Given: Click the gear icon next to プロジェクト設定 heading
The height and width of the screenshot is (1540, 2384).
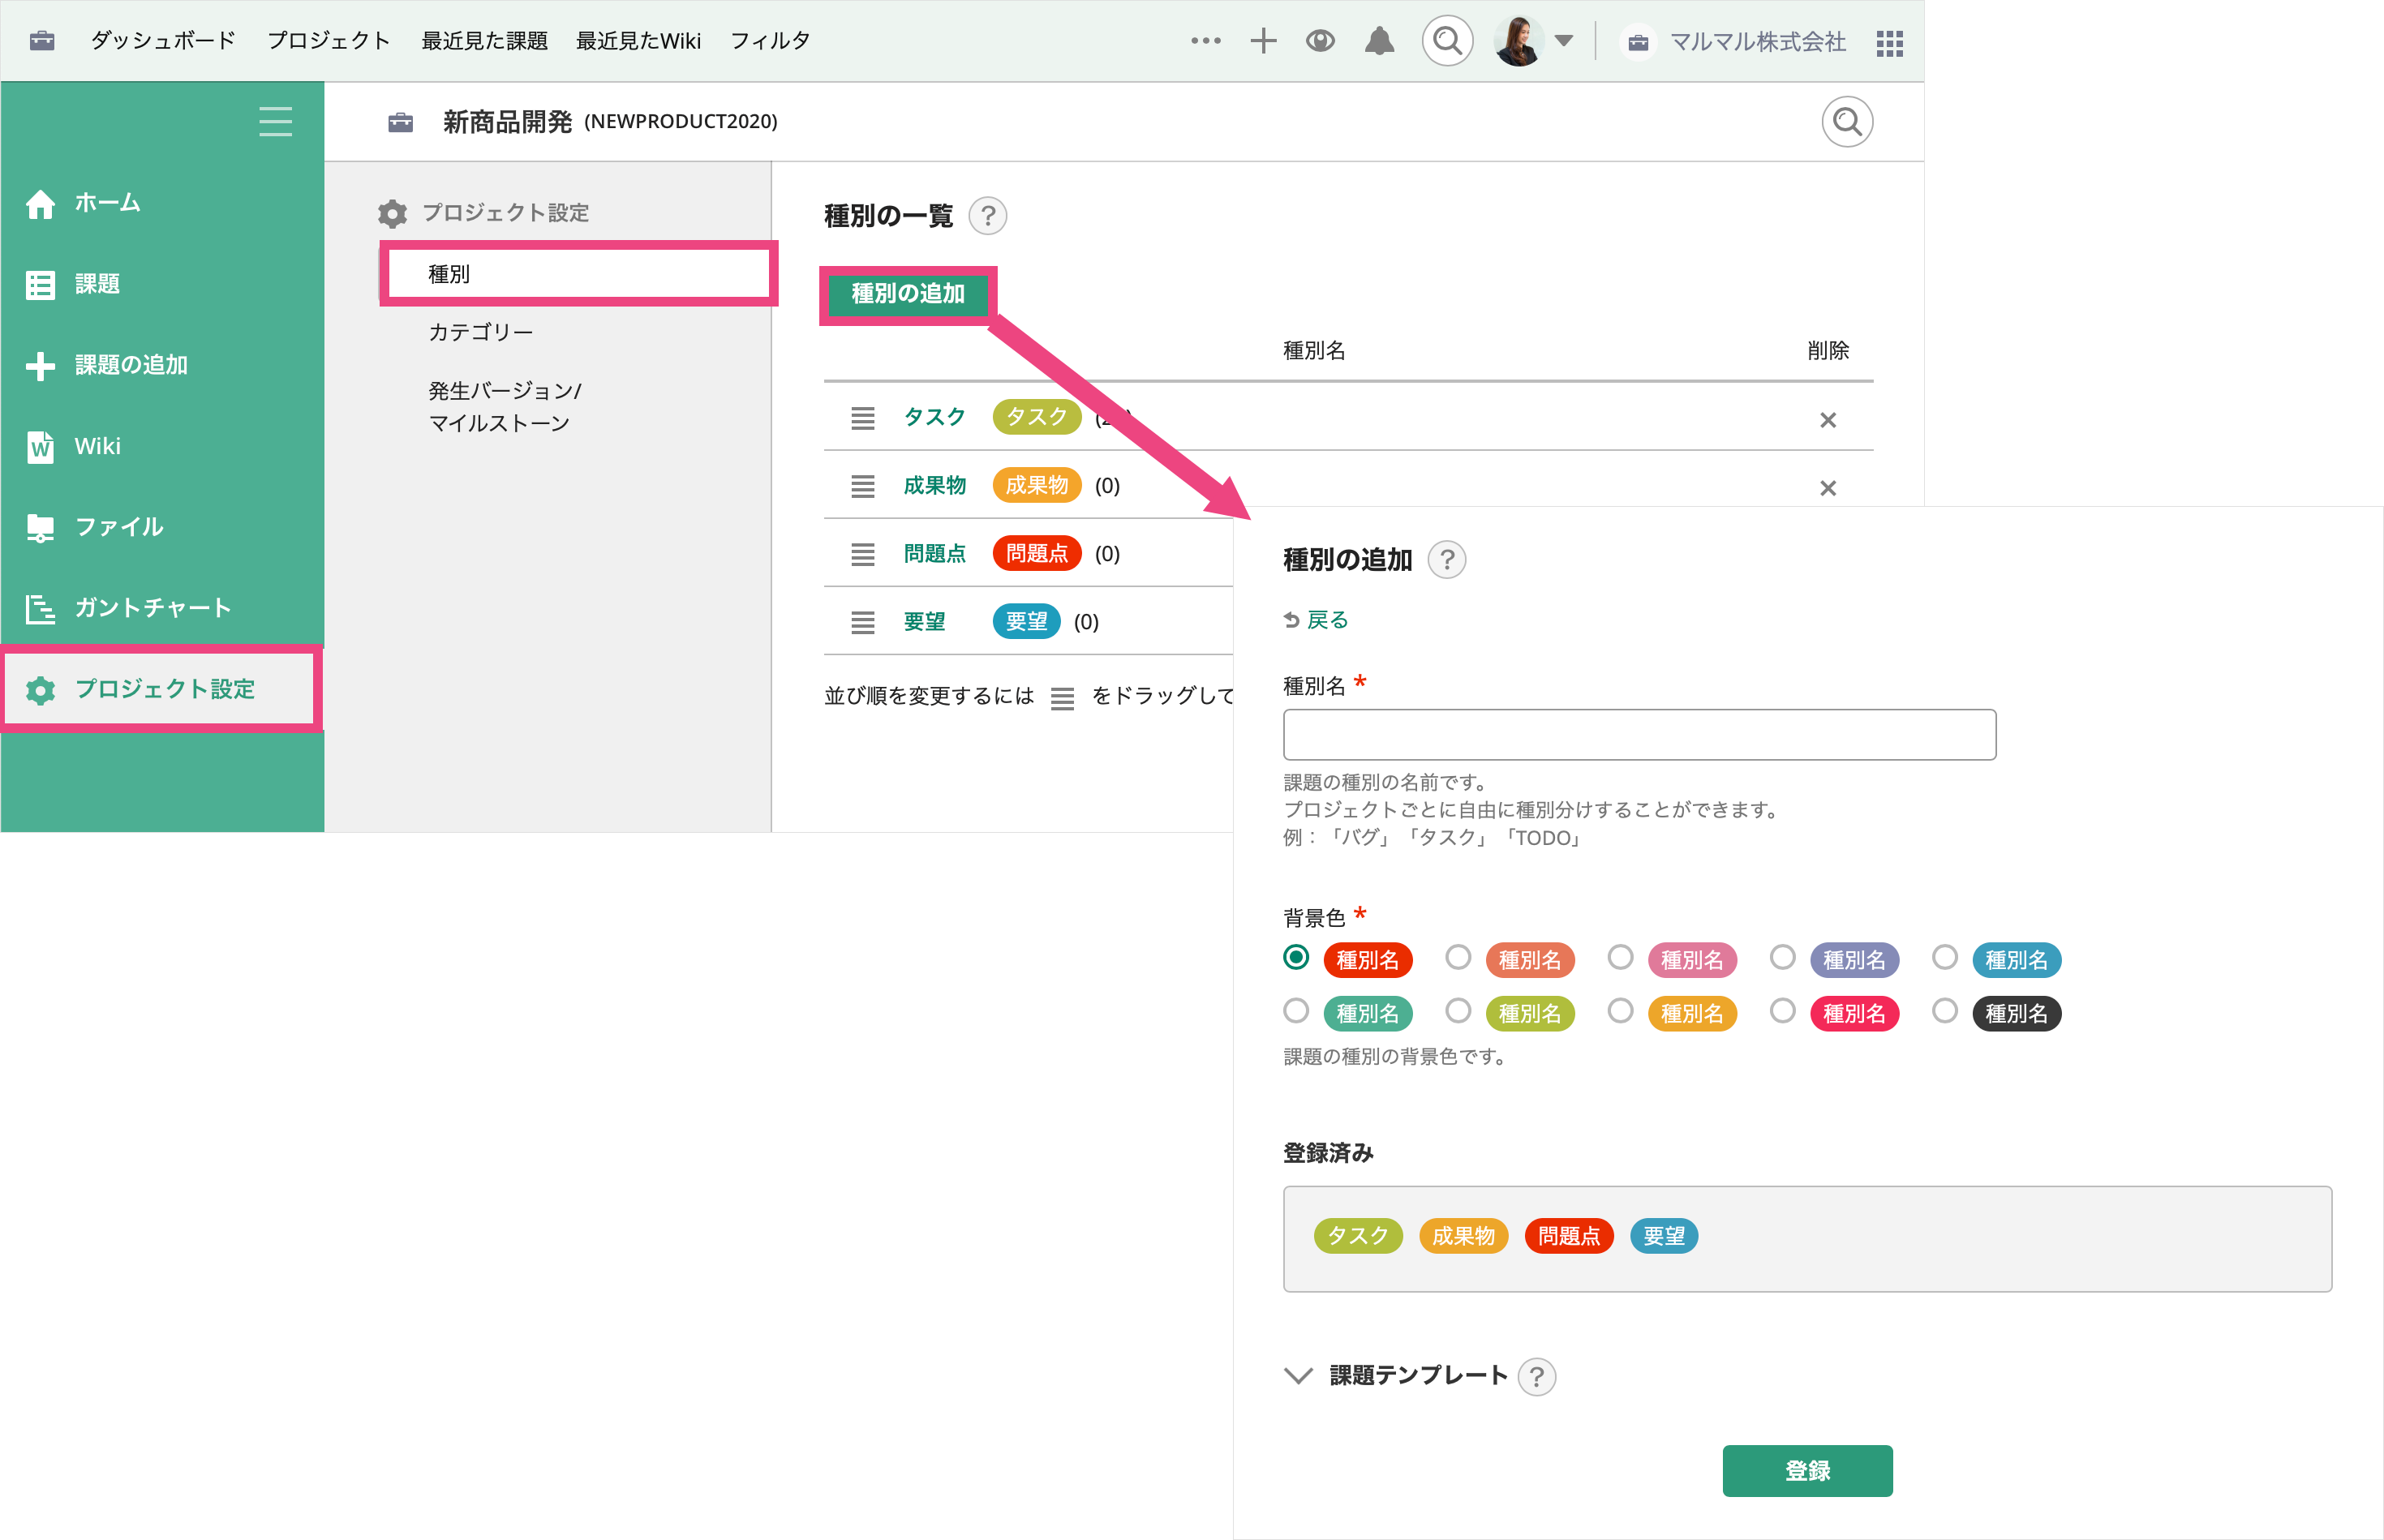Looking at the screenshot, I should 392,213.
